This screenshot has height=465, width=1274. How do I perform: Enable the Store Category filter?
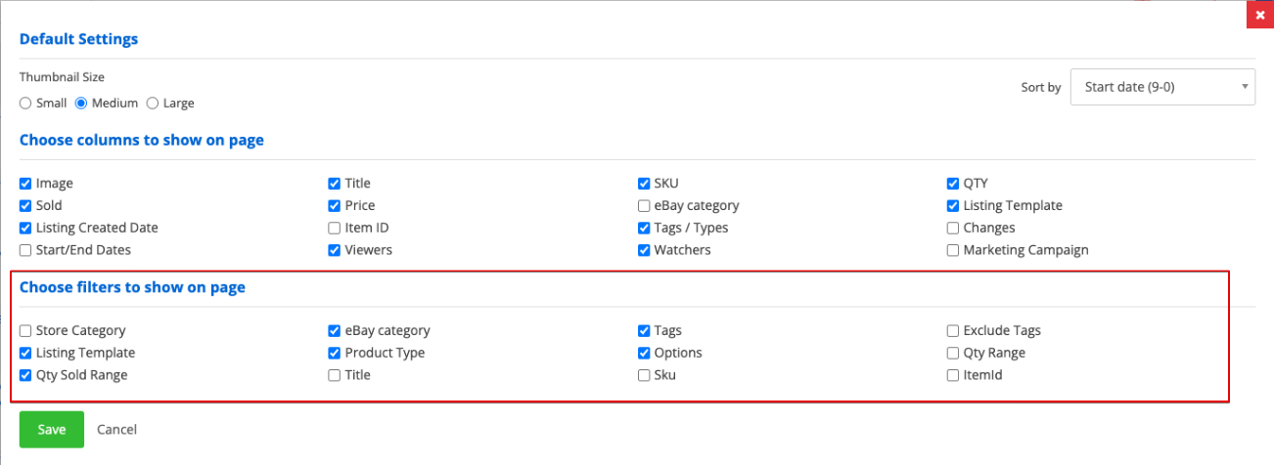pos(25,331)
